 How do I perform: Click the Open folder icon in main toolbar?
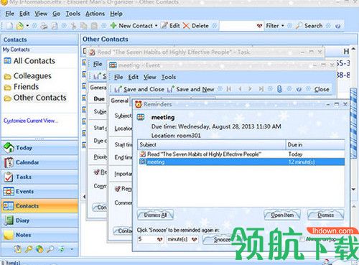(x=19, y=26)
